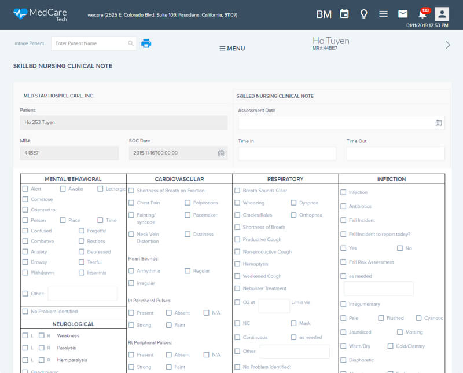This screenshot has height=373, width=463.
Task: Tick Fall Risk Assessment checkbox
Action: coord(343,262)
